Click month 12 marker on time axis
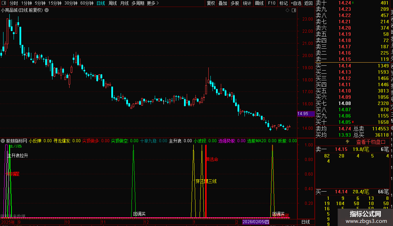The image size is (393, 226). (146, 222)
